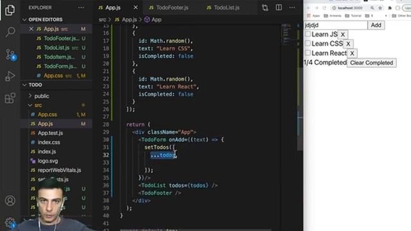Screen dimensions: 411x231
Task: Click App.js in the breadcrumb path
Action: (x=130, y=20)
